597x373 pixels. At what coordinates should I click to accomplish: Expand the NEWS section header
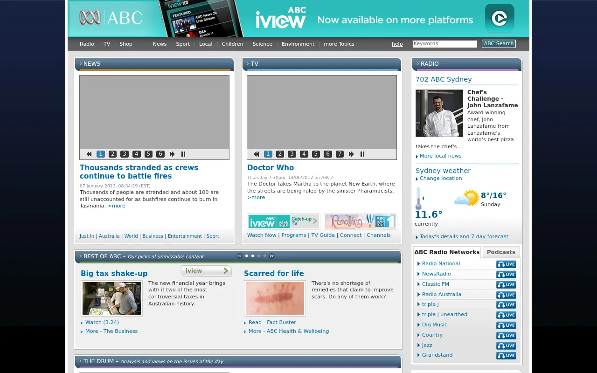[x=154, y=64]
